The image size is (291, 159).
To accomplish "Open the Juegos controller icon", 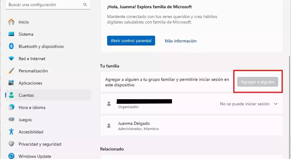I will click(11, 120).
